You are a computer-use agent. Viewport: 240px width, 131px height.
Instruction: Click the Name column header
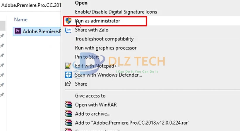[x=21, y=20]
